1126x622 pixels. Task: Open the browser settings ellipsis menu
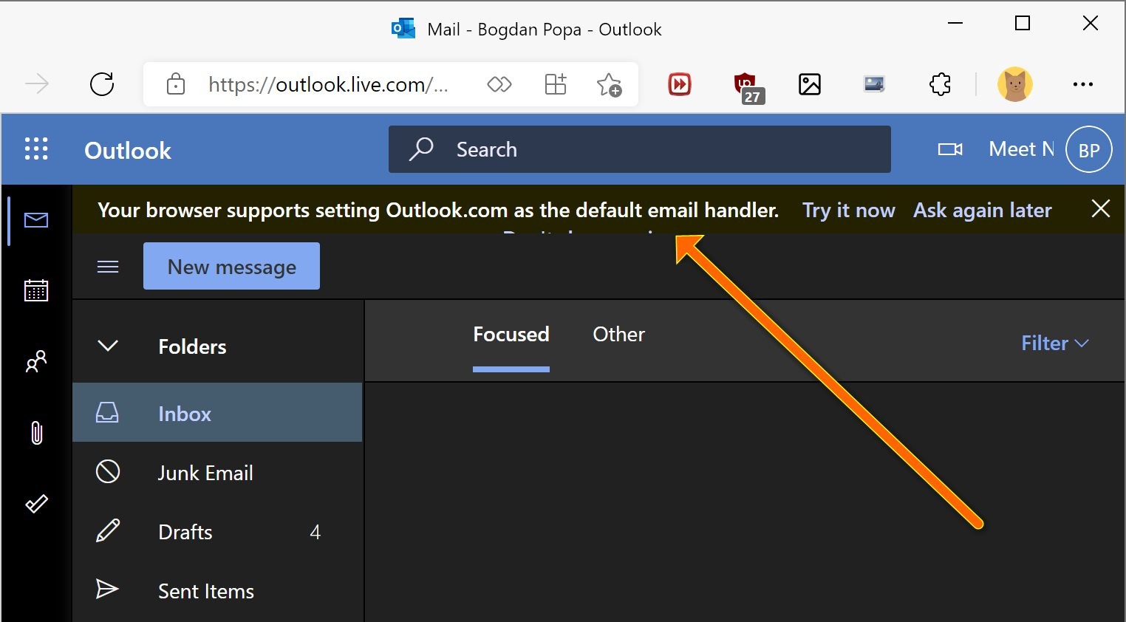pos(1082,84)
